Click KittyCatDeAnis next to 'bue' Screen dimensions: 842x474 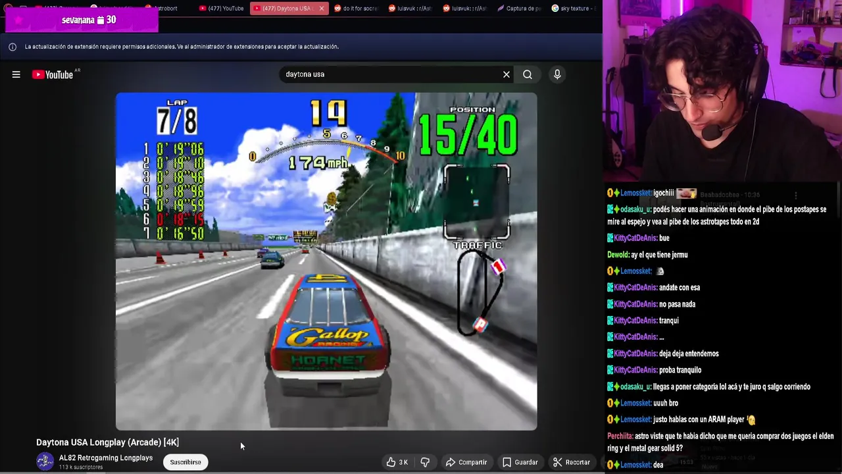tap(635, 238)
